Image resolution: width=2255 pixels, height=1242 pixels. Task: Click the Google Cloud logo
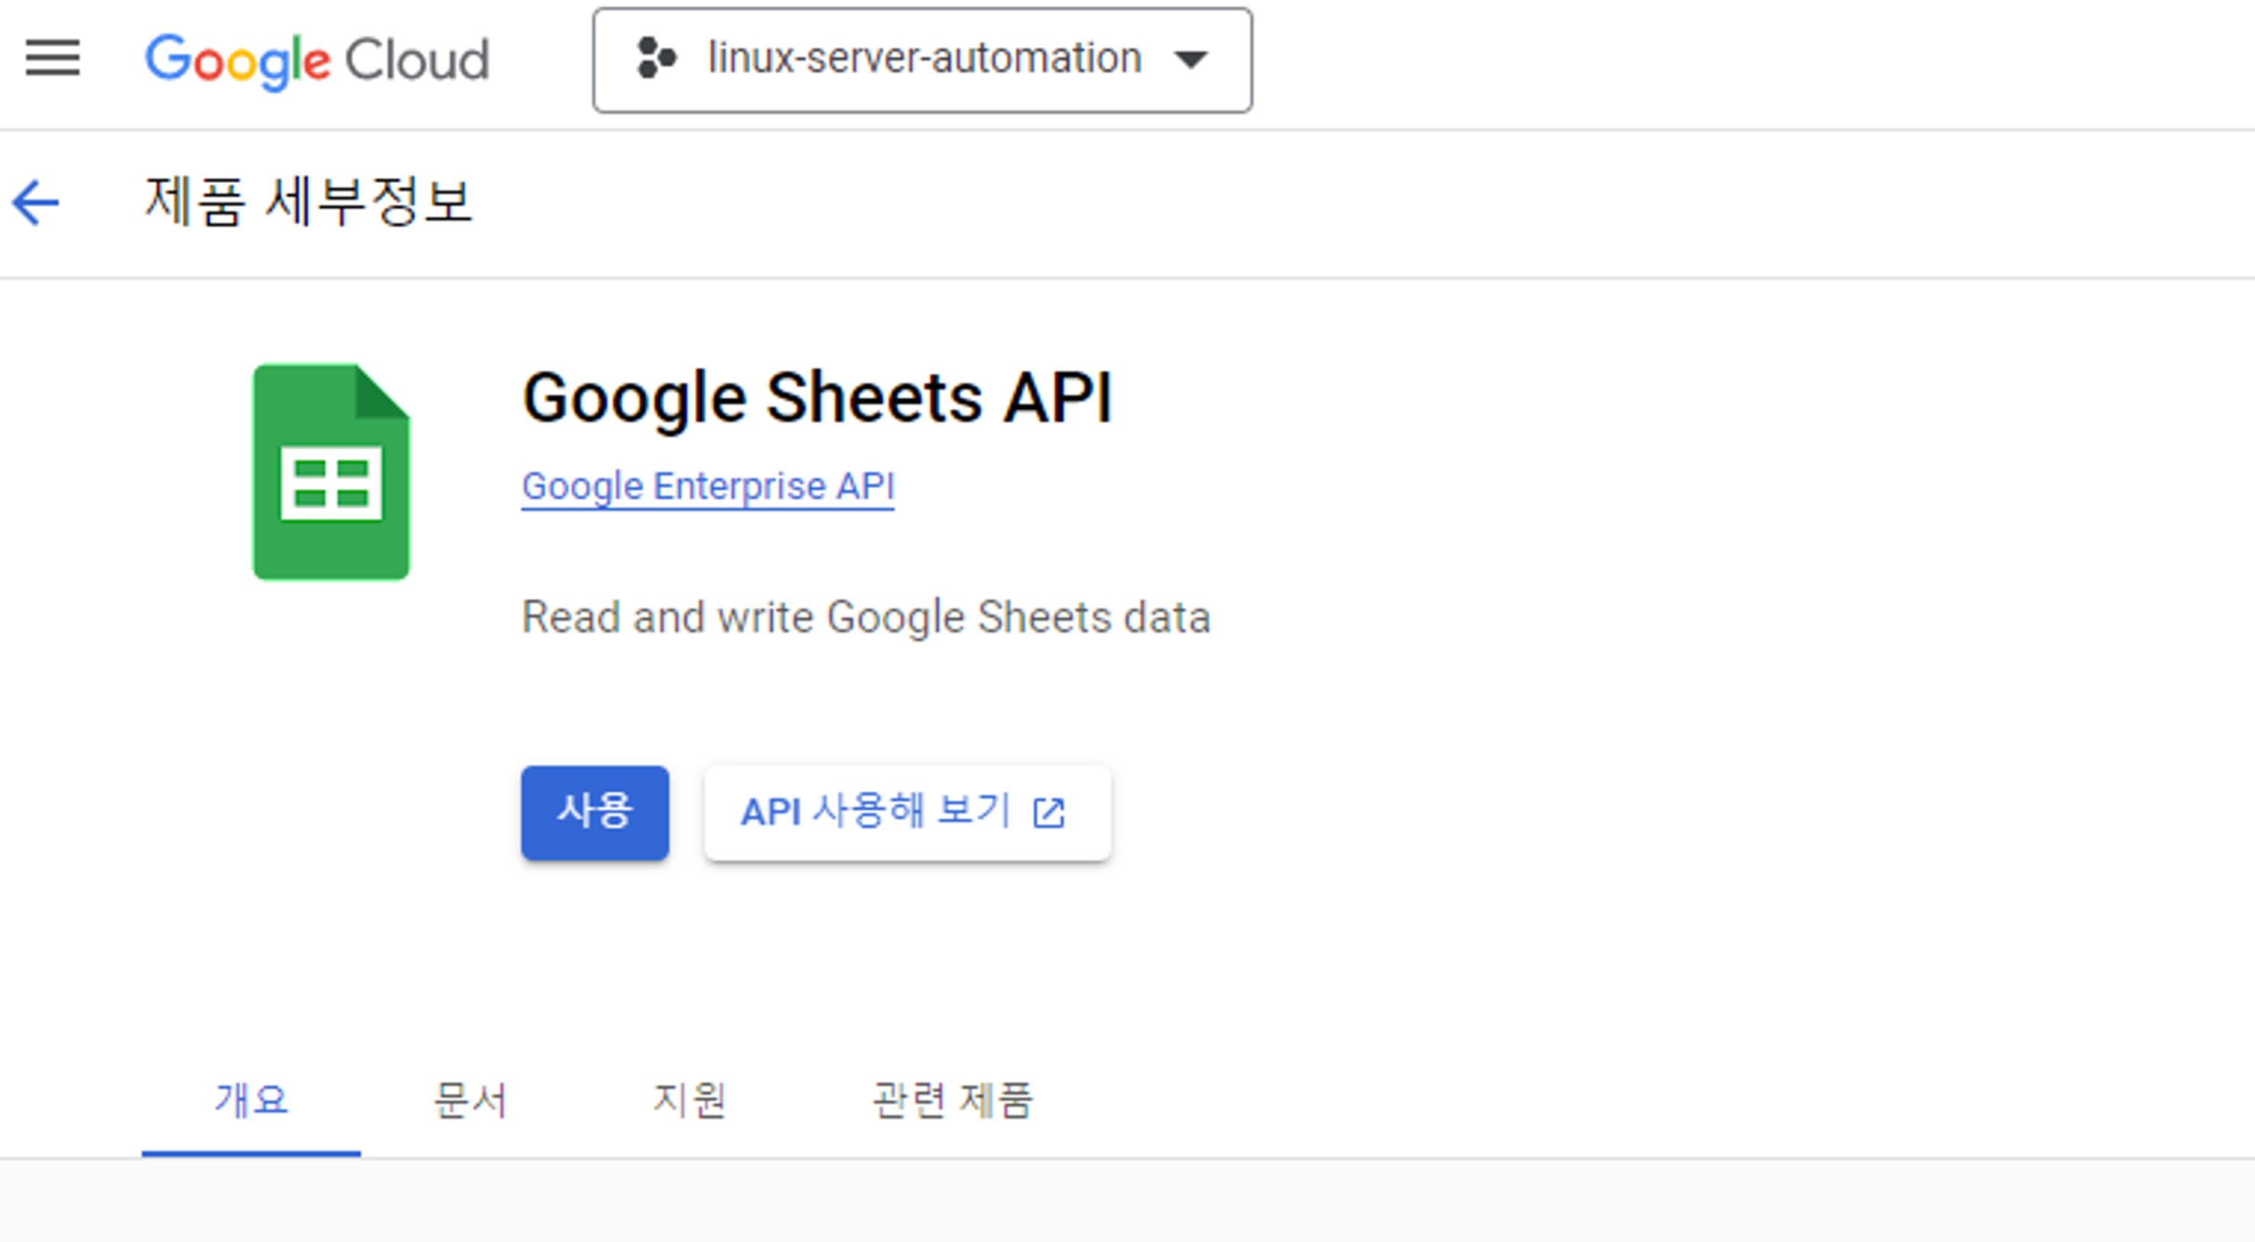[317, 60]
